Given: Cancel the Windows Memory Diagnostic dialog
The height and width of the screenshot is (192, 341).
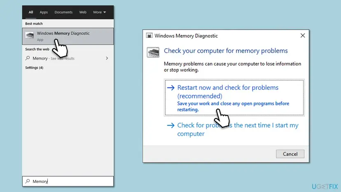Looking at the screenshot, I should point(290,154).
